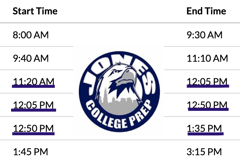Open the underlined 11:20 AM start time
Image resolution: width=240 pixels, height=163 pixels.
click(x=34, y=81)
